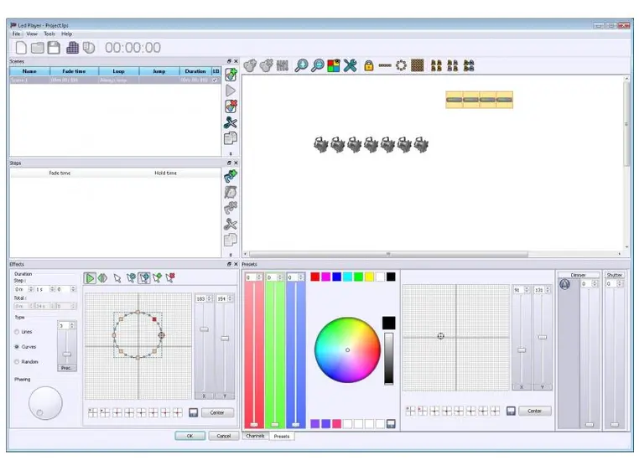Click the save project floppy icon
This screenshot has width=639, height=471.
54,49
